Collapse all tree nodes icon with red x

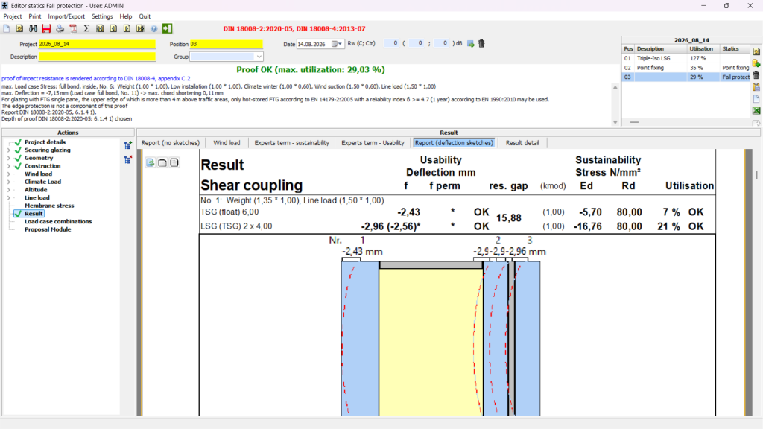click(x=128, y=159)
